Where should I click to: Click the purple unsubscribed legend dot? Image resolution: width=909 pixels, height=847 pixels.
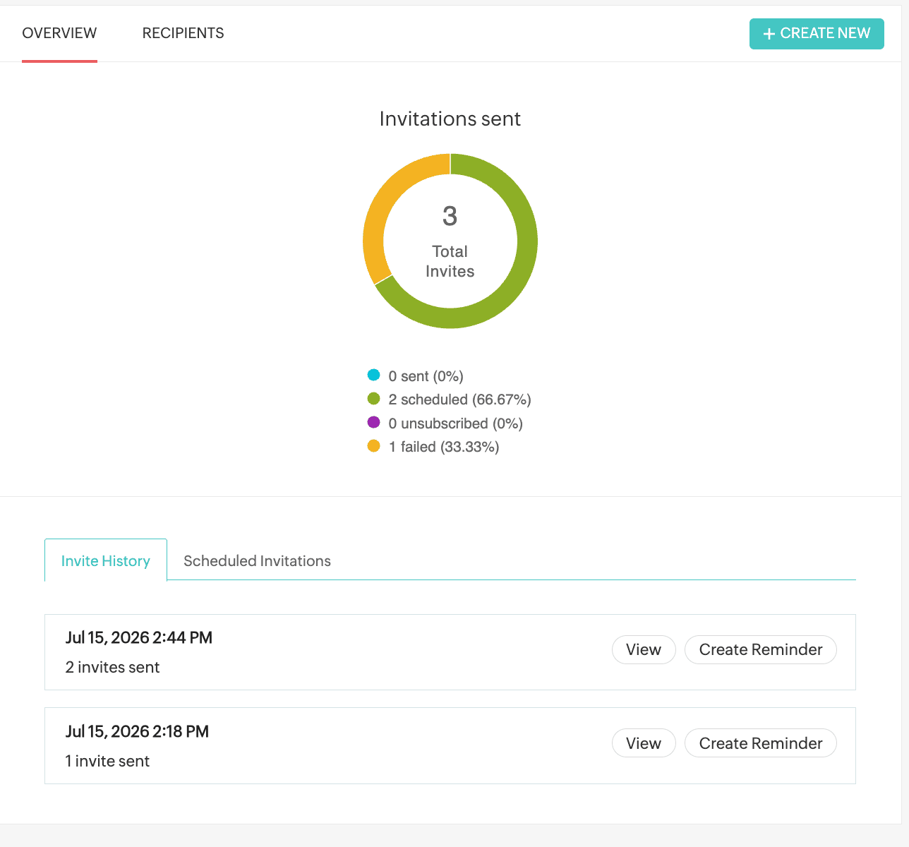[374, 423]
